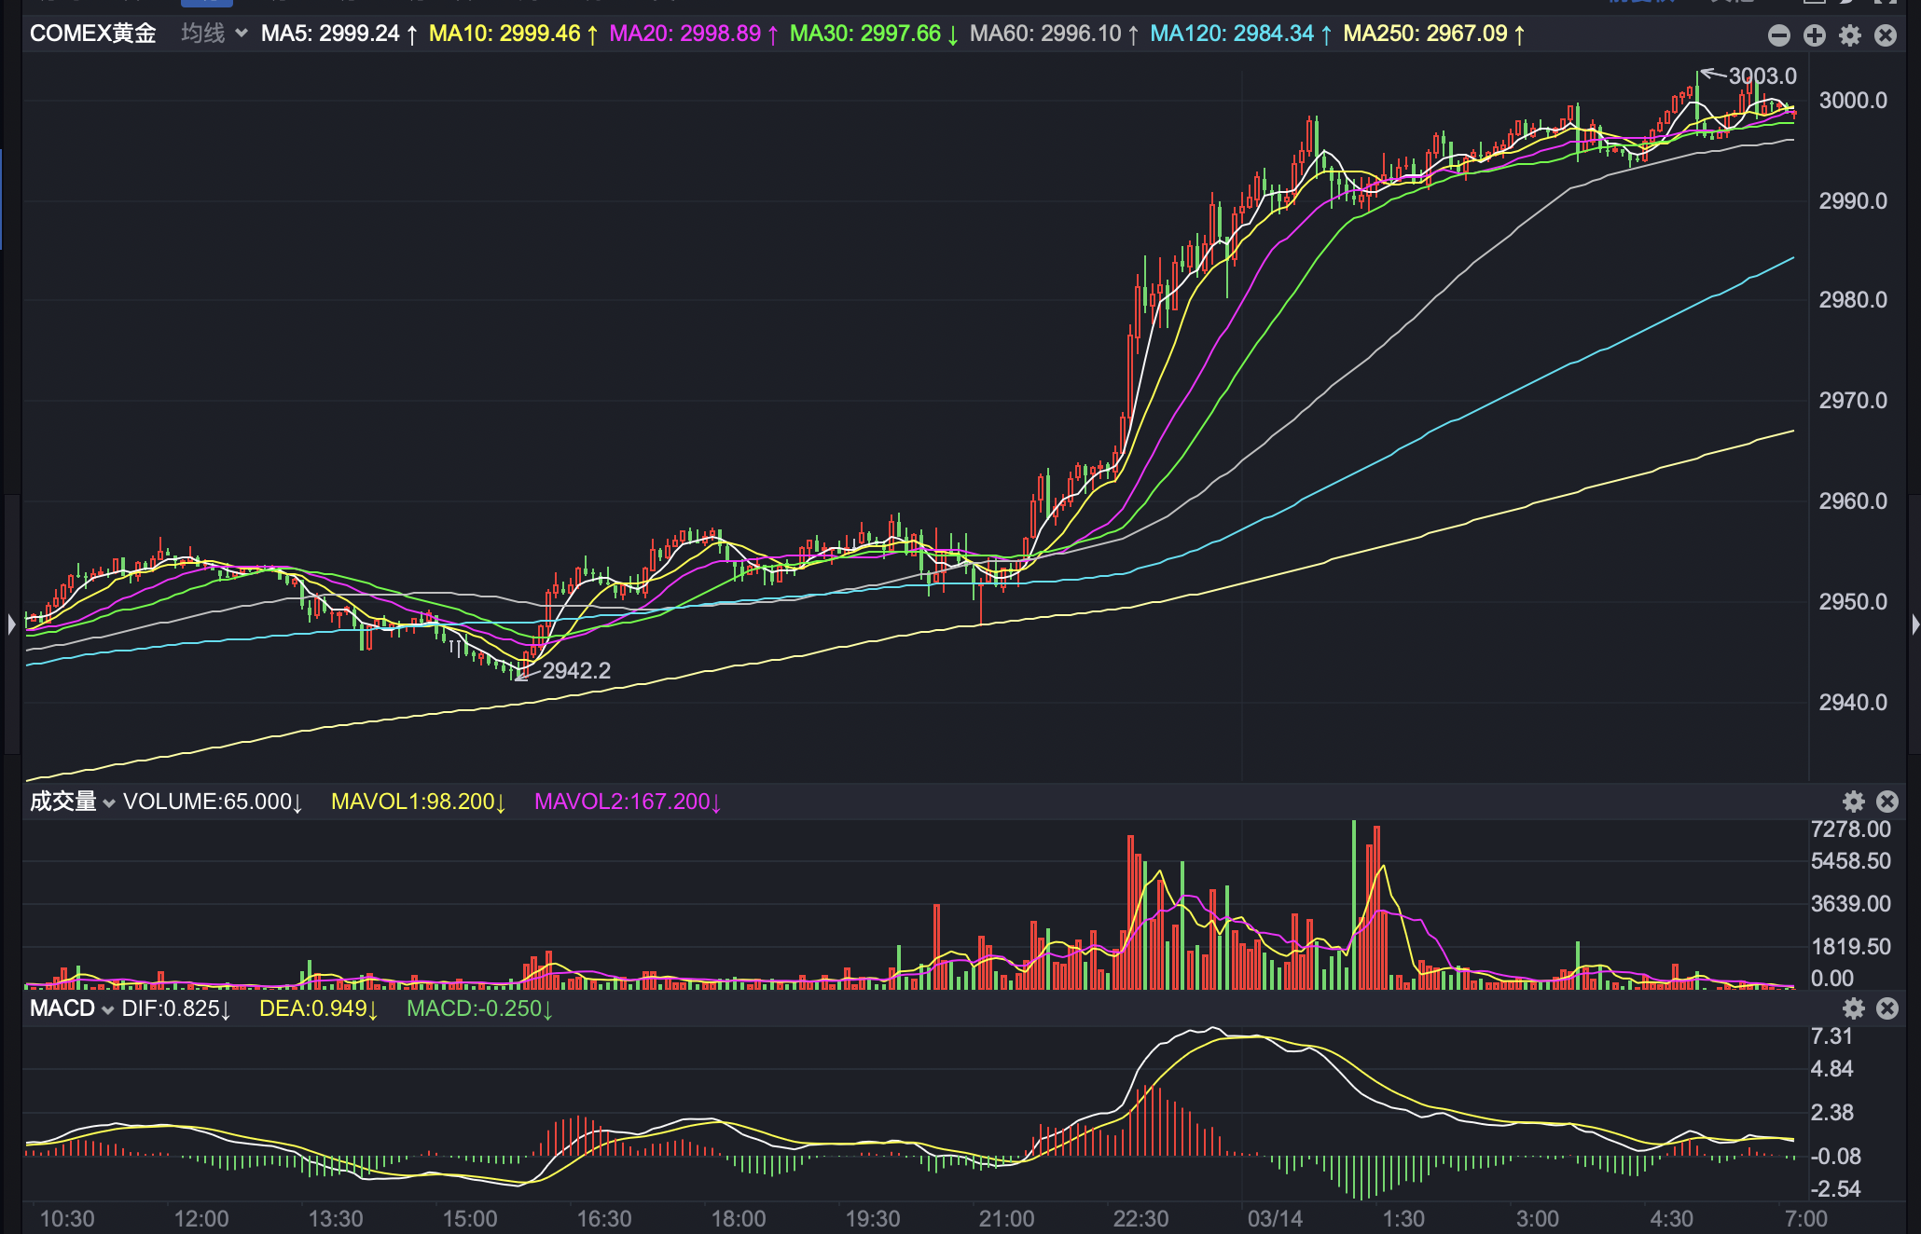Viewport: 1921px width, 1234px height.
Task: Click the MAVOL2 value label
Action: 627,802
